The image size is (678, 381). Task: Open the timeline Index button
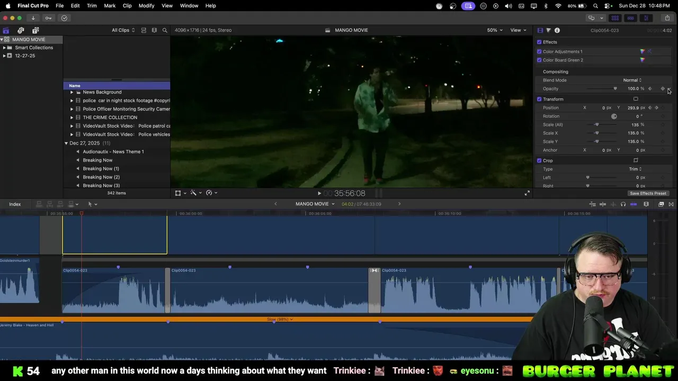pos(15,204)
